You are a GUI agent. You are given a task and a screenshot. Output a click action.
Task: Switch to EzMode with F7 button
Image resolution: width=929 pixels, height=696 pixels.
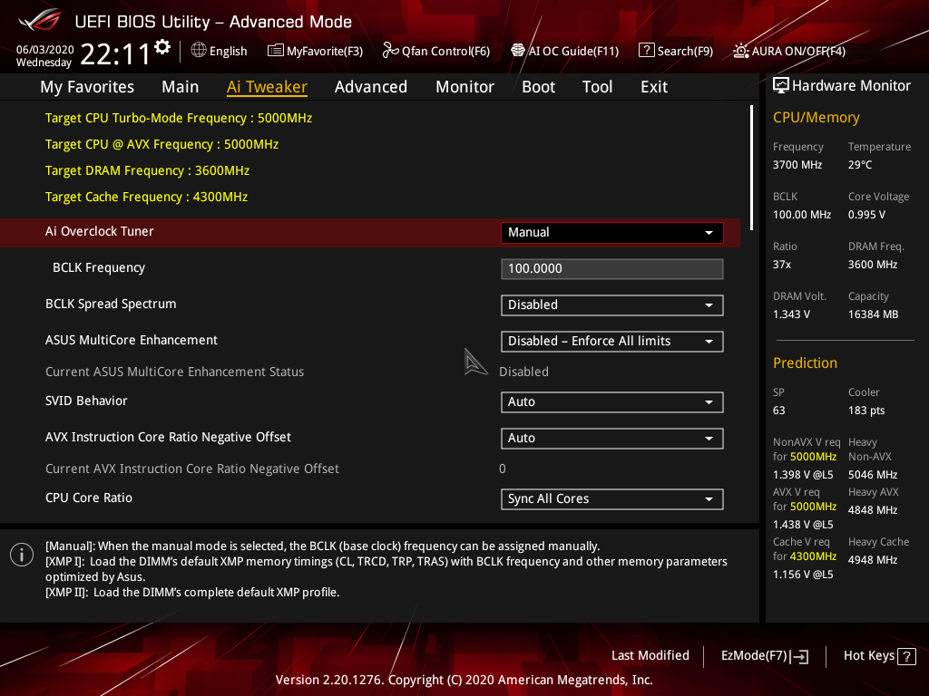click(x=764, y=655)
